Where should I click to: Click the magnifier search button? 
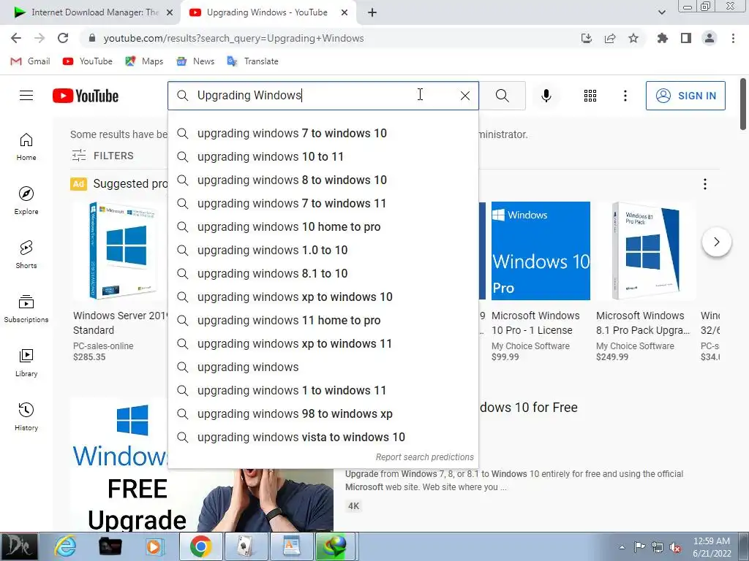coord(502,96)
